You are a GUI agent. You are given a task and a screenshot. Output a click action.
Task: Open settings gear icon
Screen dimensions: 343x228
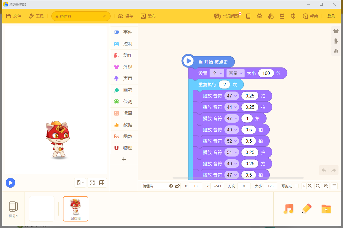click(293, 16)
